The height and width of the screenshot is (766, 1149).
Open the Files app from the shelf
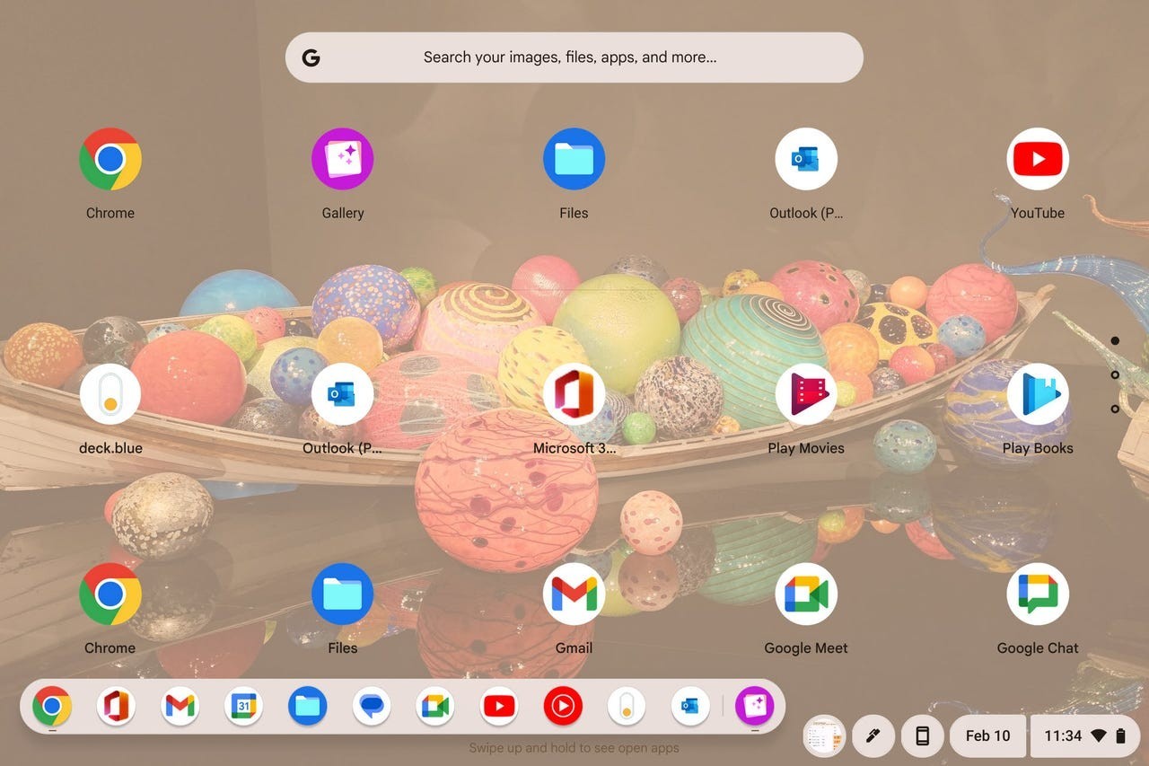tap(307, 707)
